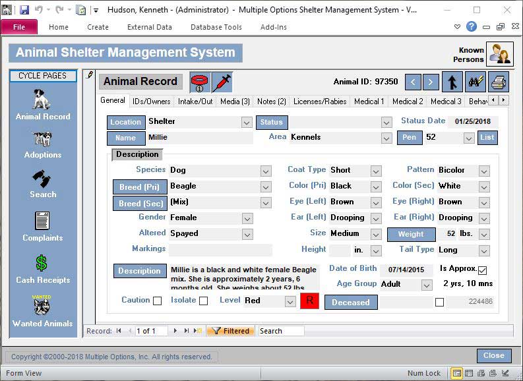Expand the Age Group dropdown
The height and width of the screenshot is (381, 523).
[x=427, y=285]
